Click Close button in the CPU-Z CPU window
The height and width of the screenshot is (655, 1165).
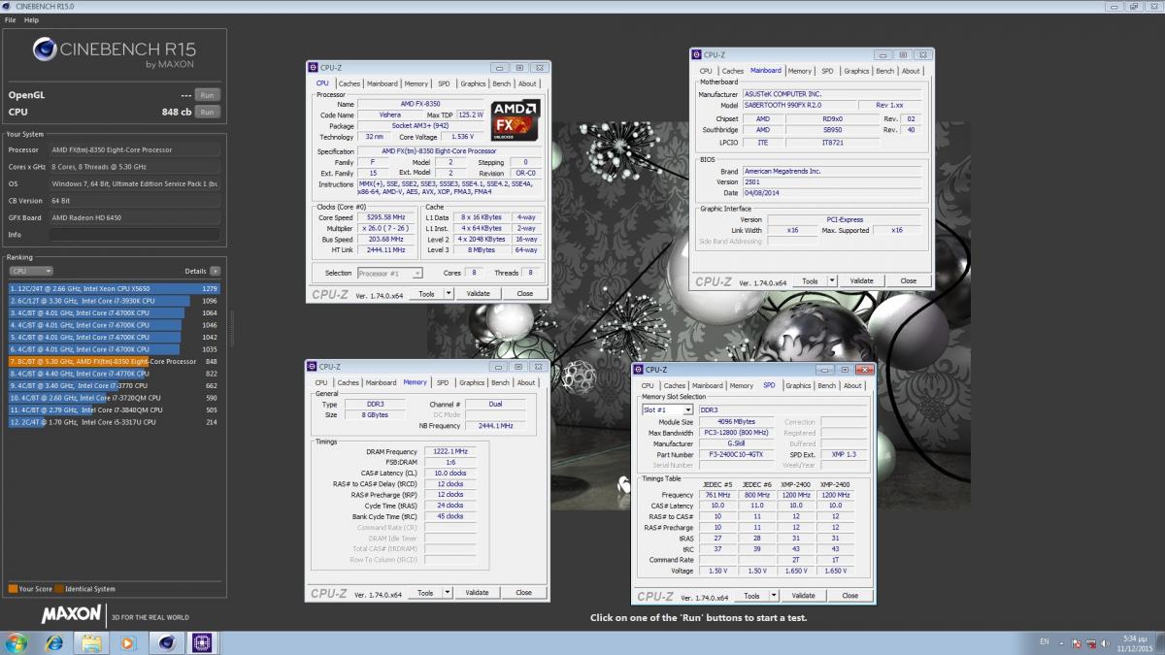pyautogui.click(x=525, y=293)
